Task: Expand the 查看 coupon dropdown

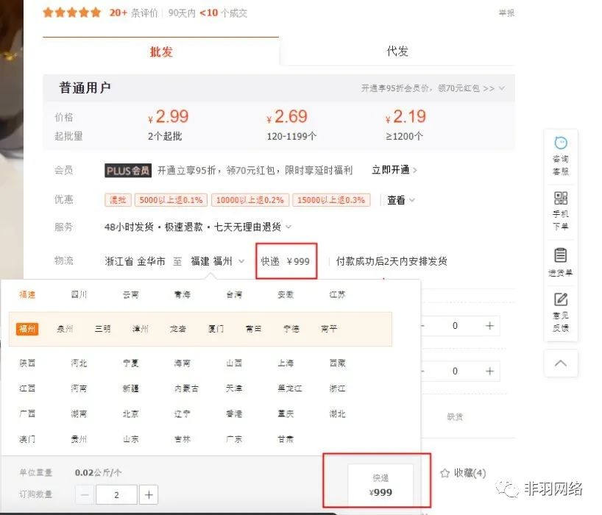Action: (401, 200)
